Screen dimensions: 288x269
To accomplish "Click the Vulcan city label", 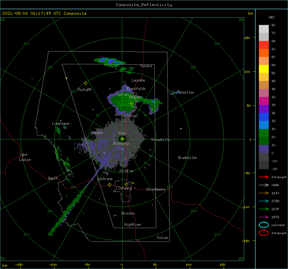I will tap(163, 238).
